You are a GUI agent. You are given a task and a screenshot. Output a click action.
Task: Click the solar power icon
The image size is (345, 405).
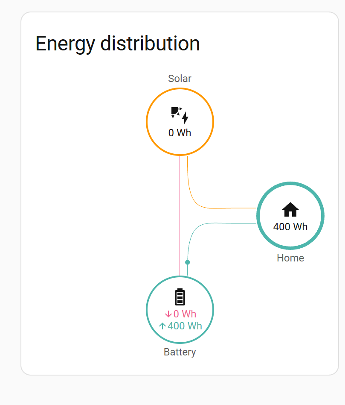pos(180,115)
